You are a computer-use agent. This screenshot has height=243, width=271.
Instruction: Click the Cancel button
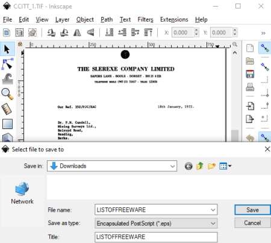tap(252, 223)
